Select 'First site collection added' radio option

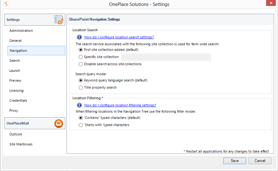pyautogui.click(x=81, y=50)
